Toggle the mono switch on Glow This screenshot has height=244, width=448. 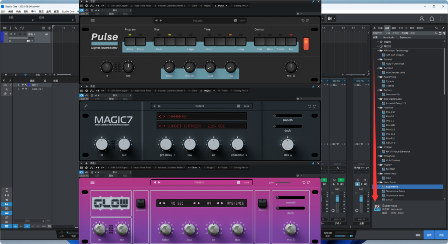[262, 203]
